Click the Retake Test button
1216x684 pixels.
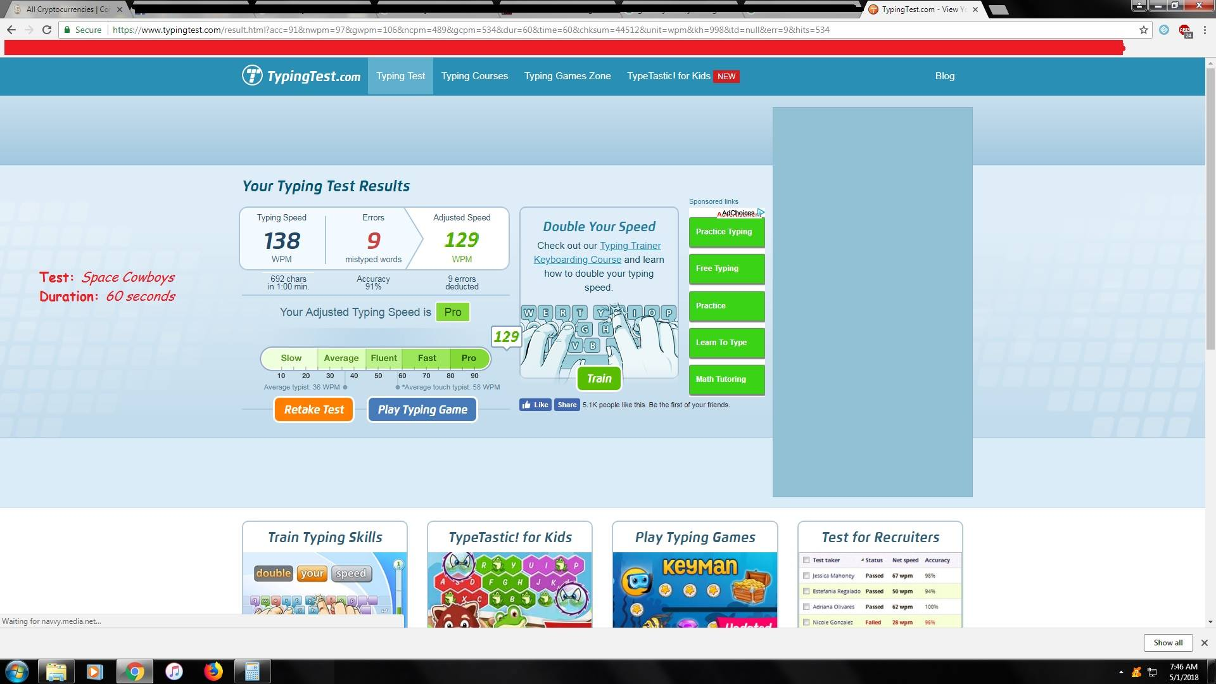(313, 410)
